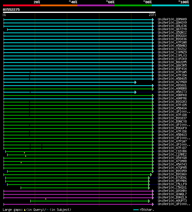Select the AV552275 query name

coord(11,10)
